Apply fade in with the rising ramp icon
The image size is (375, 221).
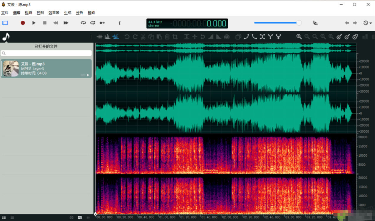(x=211, y=37)
